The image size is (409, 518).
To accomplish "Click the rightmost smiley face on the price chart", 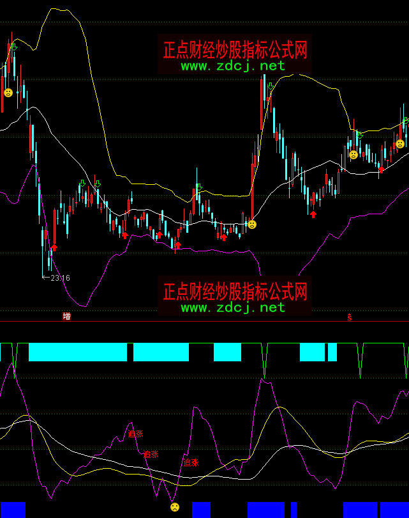I will point(400,144).
